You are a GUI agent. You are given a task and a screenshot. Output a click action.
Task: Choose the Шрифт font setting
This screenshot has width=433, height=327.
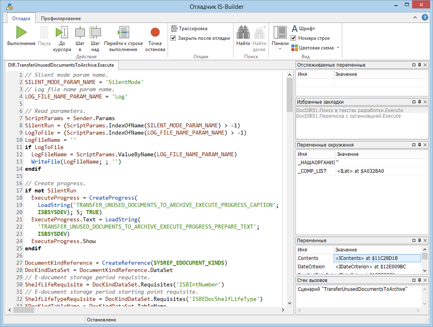click(x=303, y=28)
